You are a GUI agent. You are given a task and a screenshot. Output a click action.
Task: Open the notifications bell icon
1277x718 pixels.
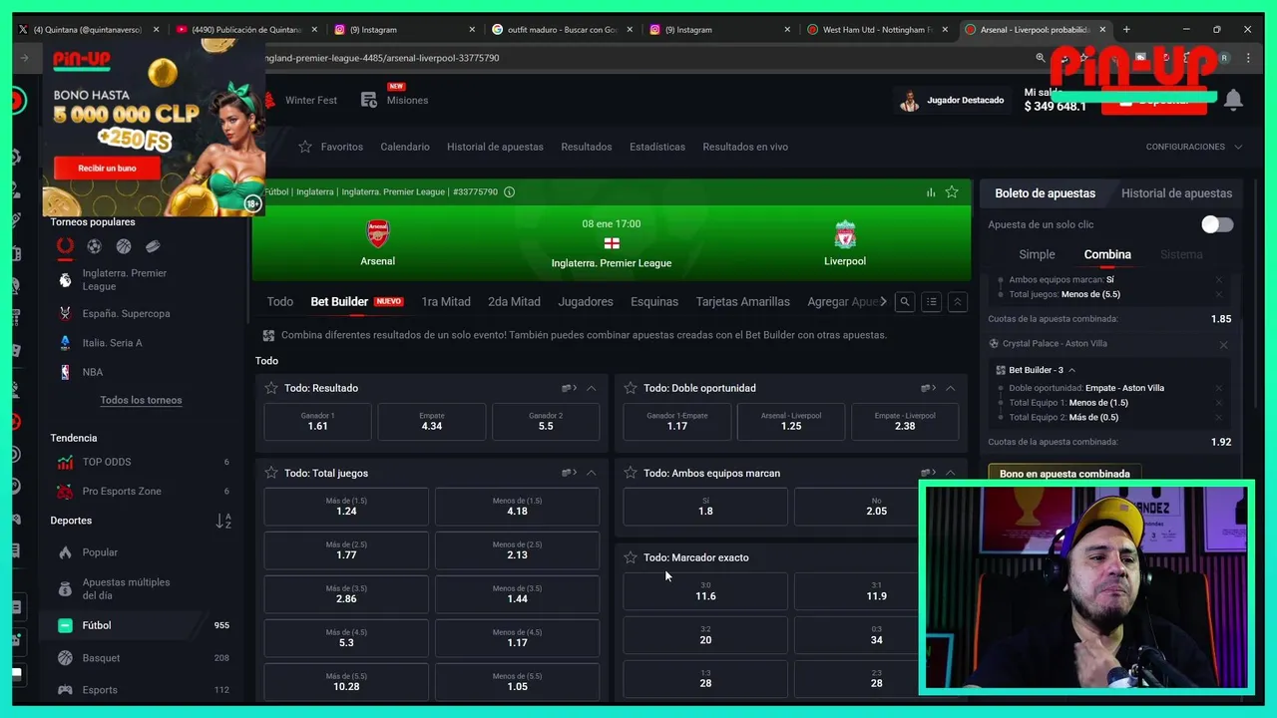pyautogui.click(x=1233, y=100)
